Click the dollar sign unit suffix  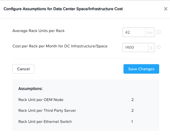pos(151,48)
